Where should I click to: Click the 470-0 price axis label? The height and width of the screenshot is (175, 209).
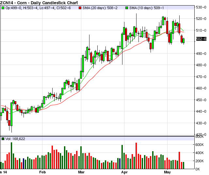click(x=201, y=77)
